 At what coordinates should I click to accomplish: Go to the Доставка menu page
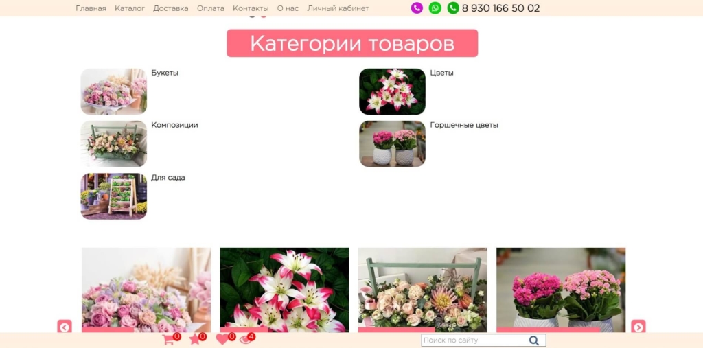170,8
